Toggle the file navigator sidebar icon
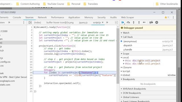 [x=30, y=22]
